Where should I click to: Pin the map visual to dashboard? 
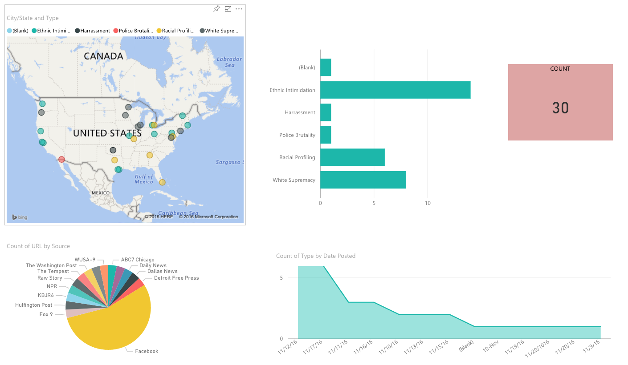click(216, 9)
